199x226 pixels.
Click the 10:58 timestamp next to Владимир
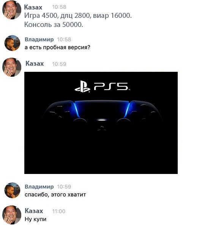[64, 40]
